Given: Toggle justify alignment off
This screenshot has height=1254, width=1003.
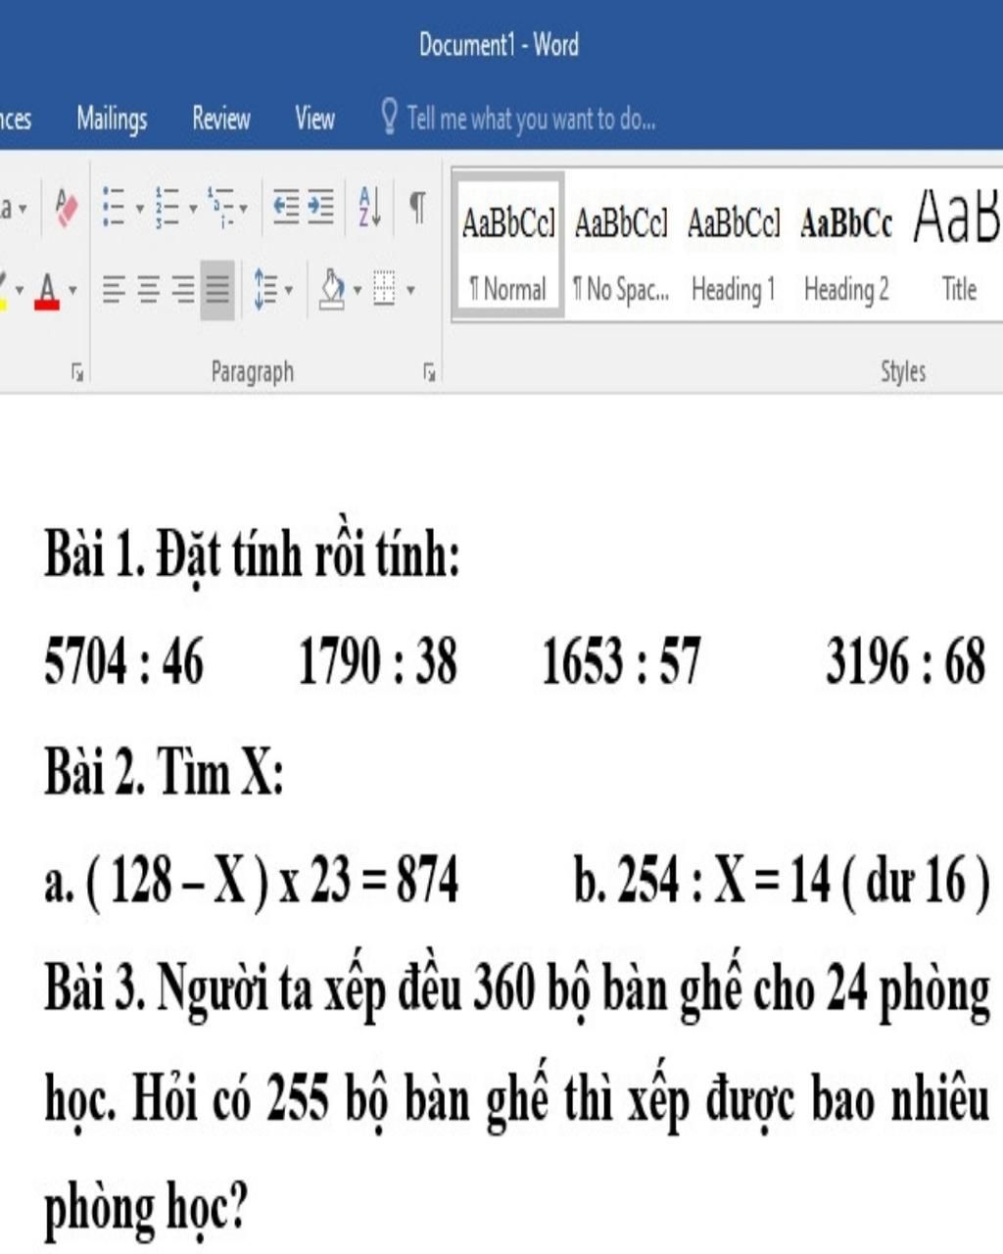Looking at the screenshot, I should pyautogui.click(x=217, y=290).
